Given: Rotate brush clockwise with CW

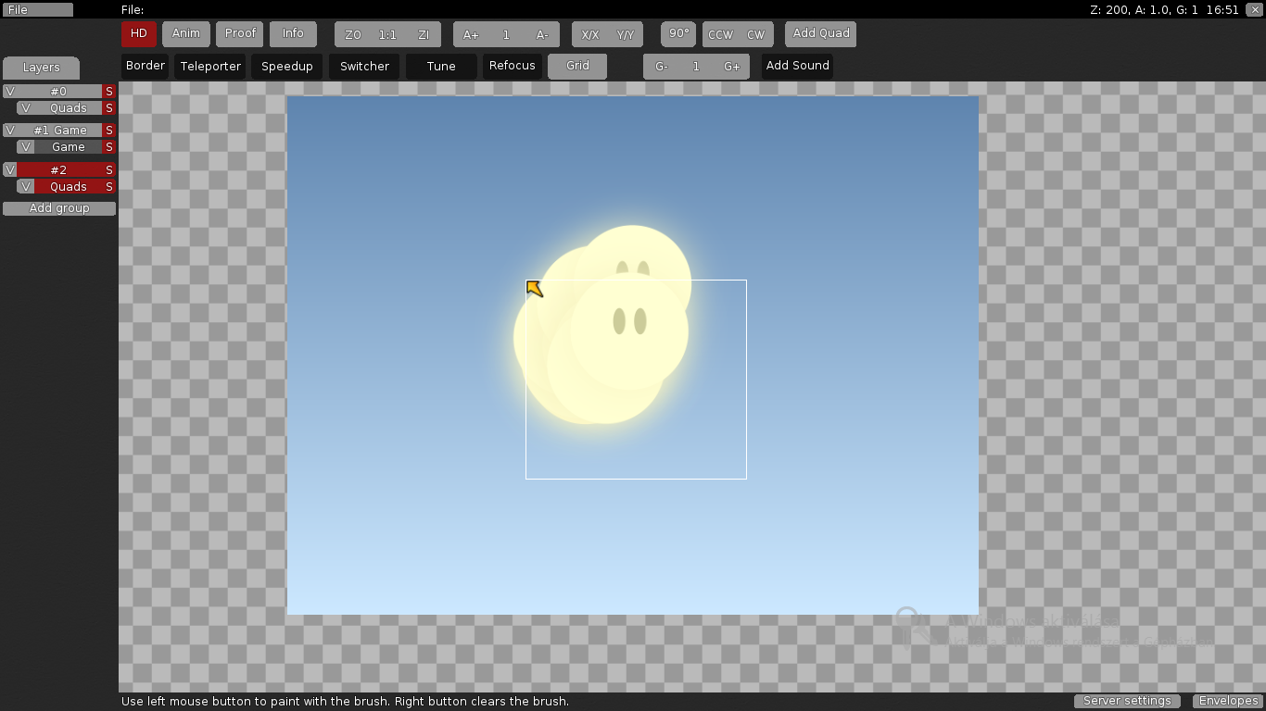Looking at the screenshot, I should [x=756, y=35].
